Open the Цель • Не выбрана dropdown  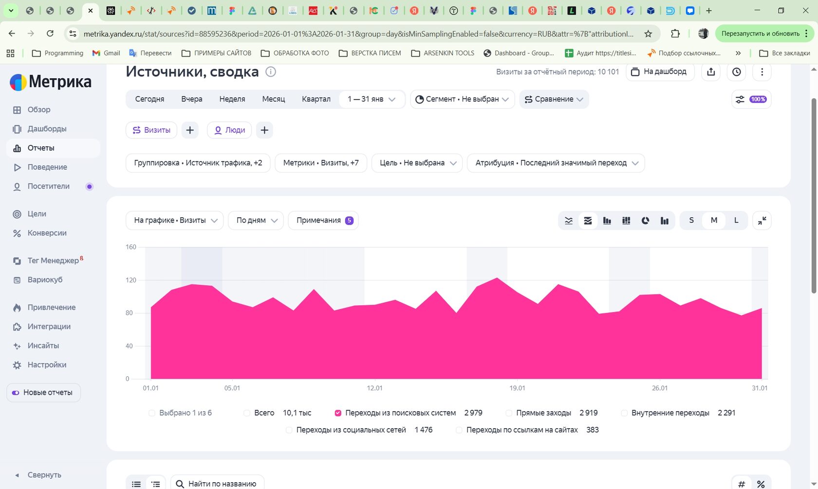417,163
